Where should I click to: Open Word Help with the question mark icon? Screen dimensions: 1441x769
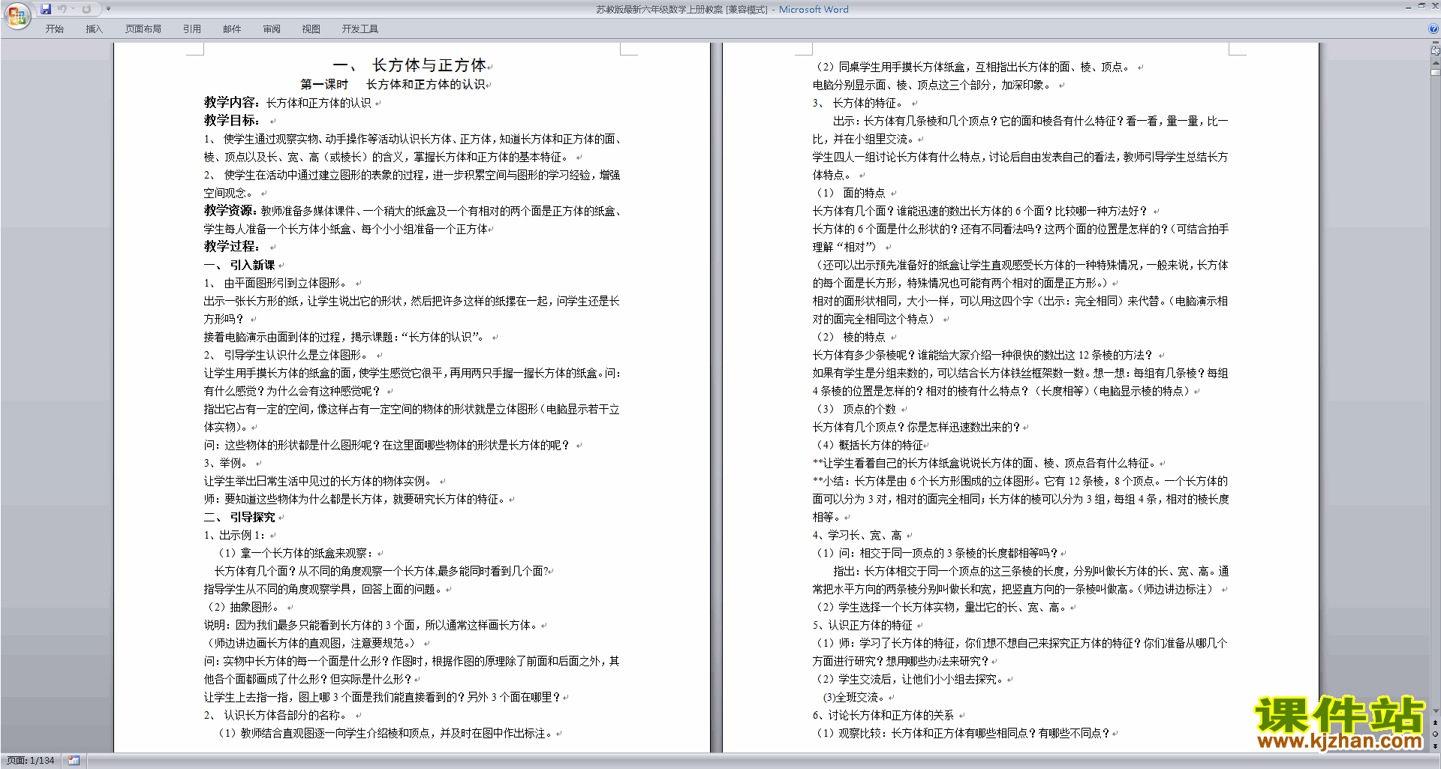coord(1433,29)
